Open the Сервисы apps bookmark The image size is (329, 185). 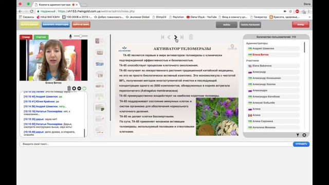click(x=26, y=17)
